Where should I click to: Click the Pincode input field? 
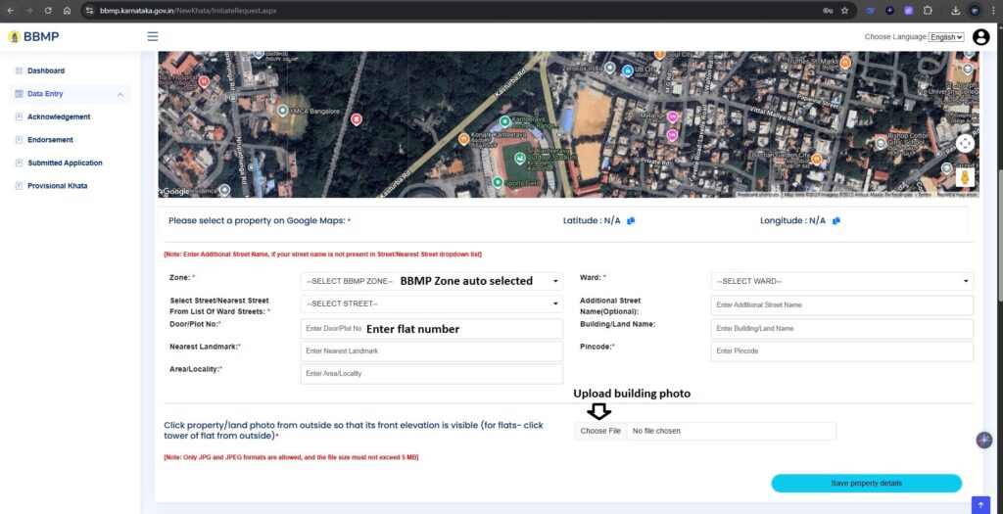pyautogui.click(x=841, y=351)
